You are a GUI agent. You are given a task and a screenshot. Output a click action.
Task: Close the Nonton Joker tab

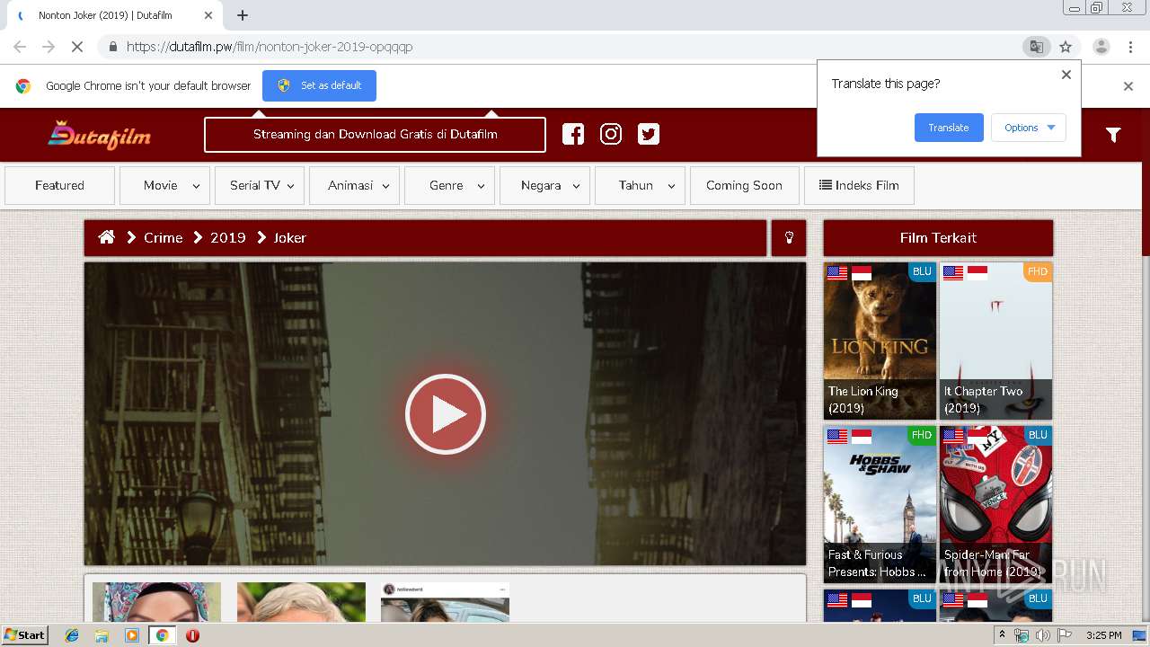coord(208,15)
